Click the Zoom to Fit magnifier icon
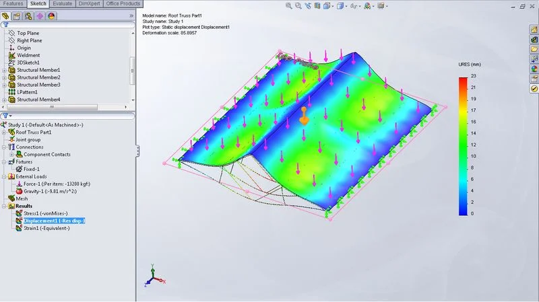The height and width of the screenshot is (302, 539). tap(289, 6)
